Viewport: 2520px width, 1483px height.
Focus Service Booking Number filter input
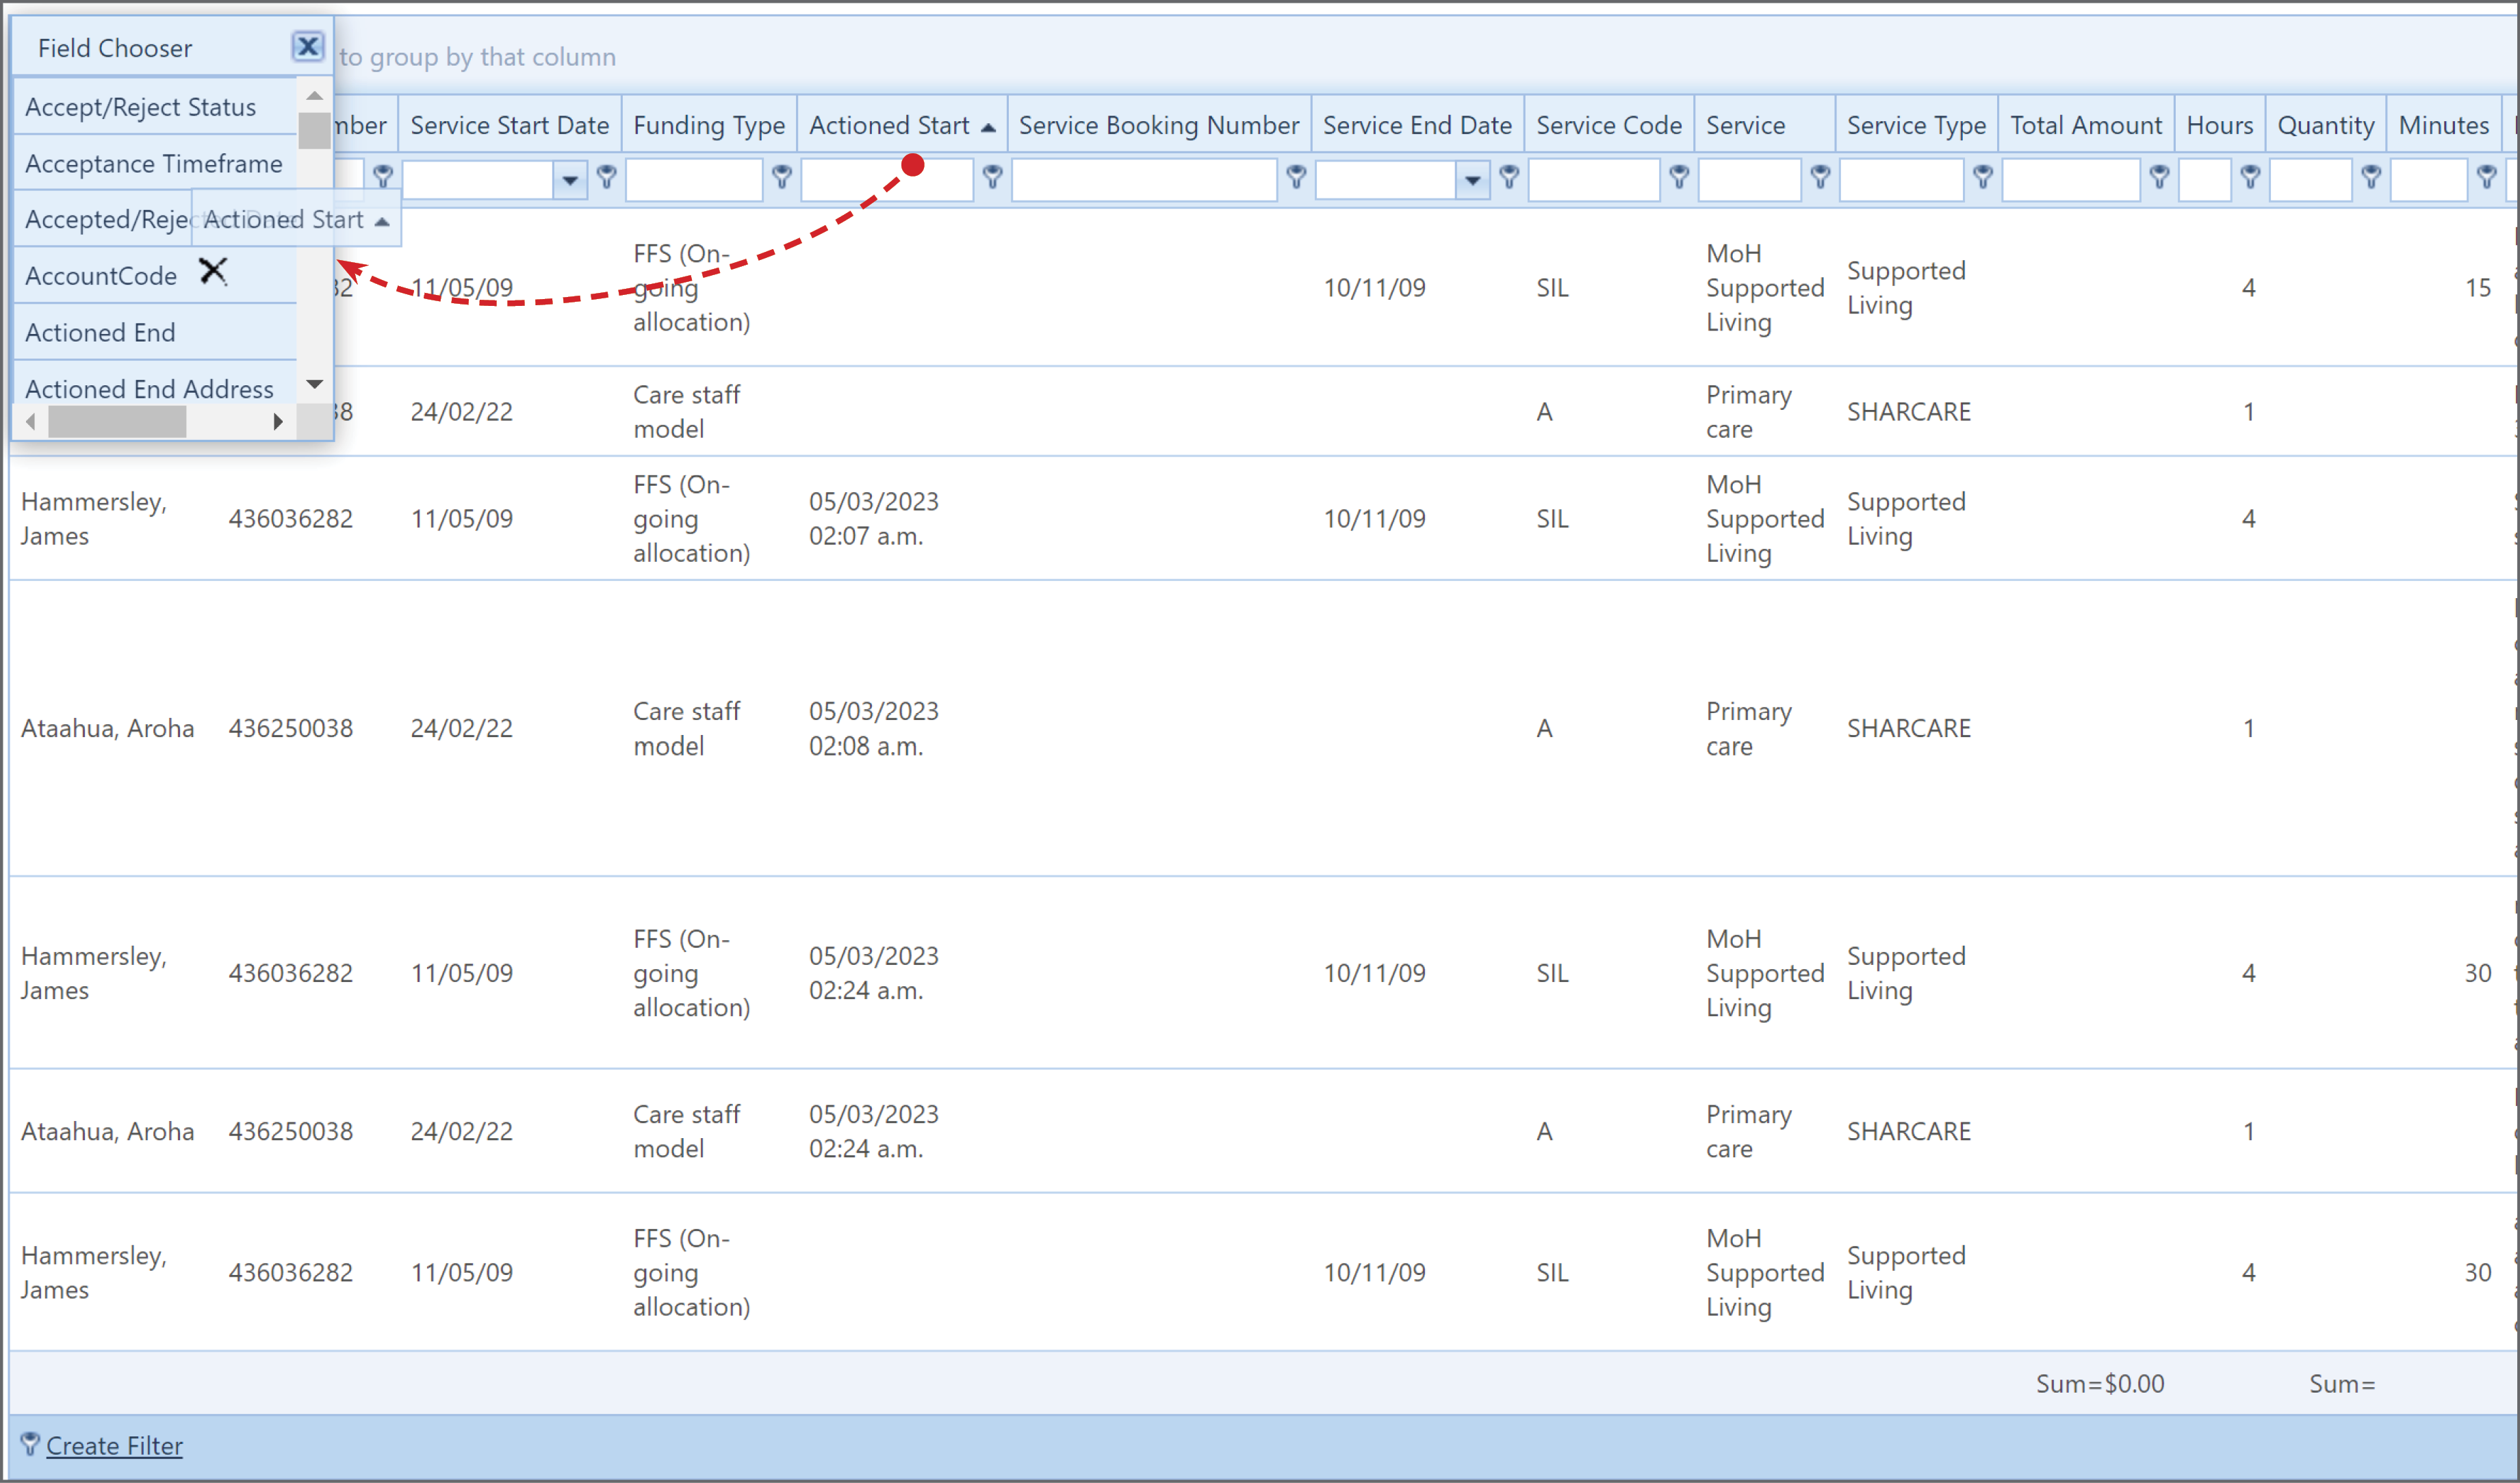click(1144, 180)
